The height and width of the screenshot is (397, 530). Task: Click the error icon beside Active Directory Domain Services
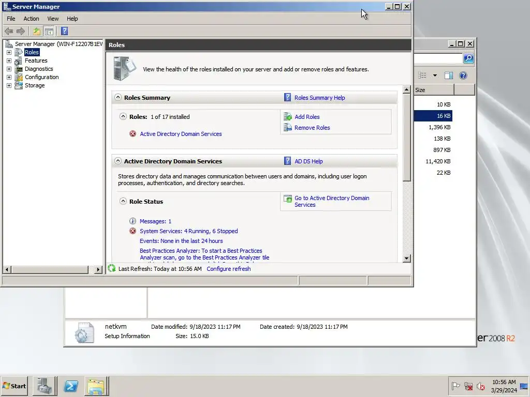pos(133,134)
